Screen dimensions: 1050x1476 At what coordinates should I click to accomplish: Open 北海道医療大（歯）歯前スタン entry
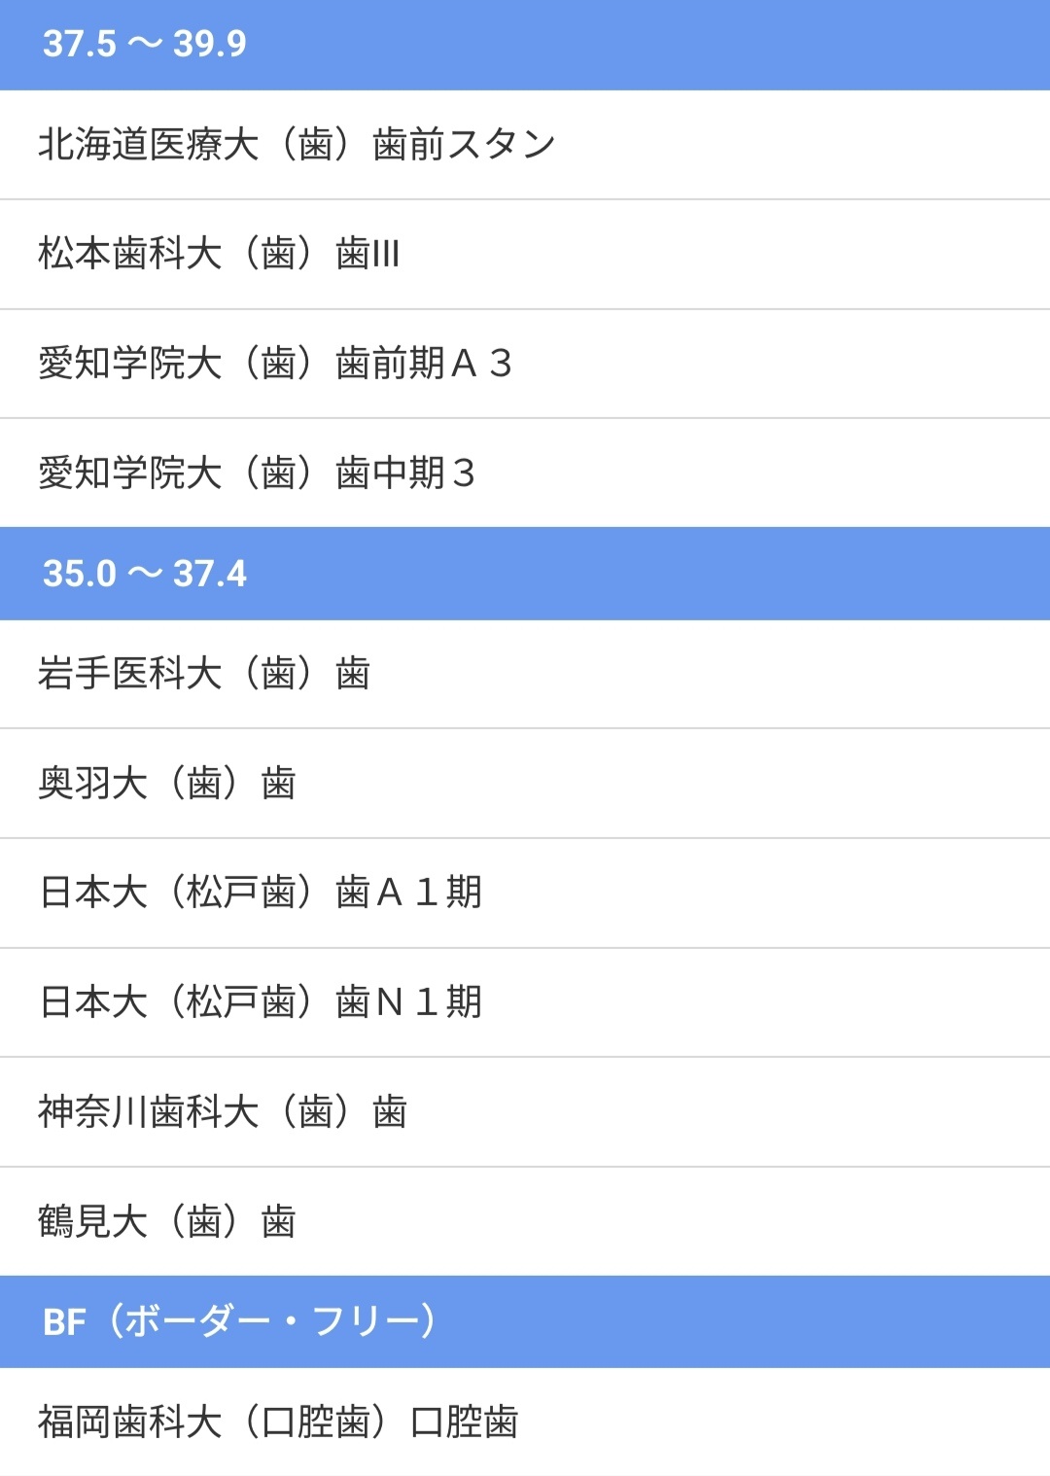coord(297,145)
